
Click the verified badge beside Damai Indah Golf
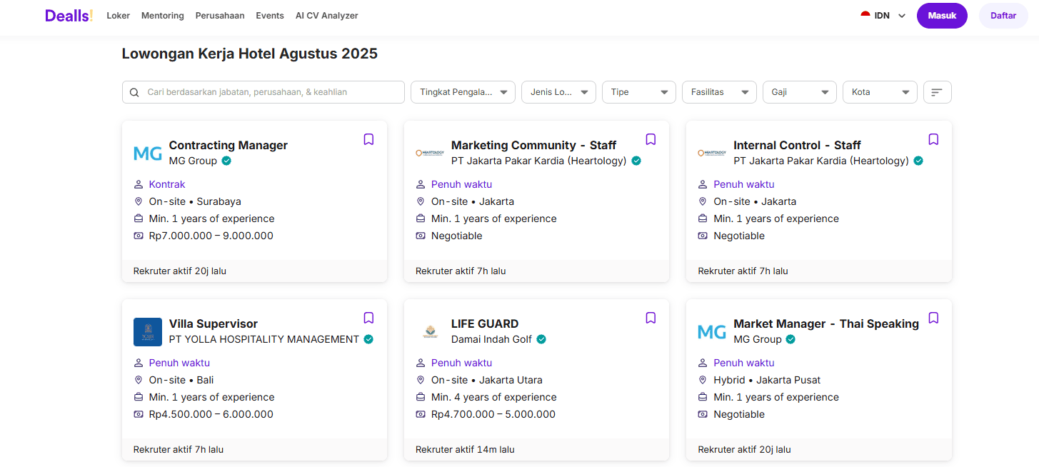tap(541, 339)
